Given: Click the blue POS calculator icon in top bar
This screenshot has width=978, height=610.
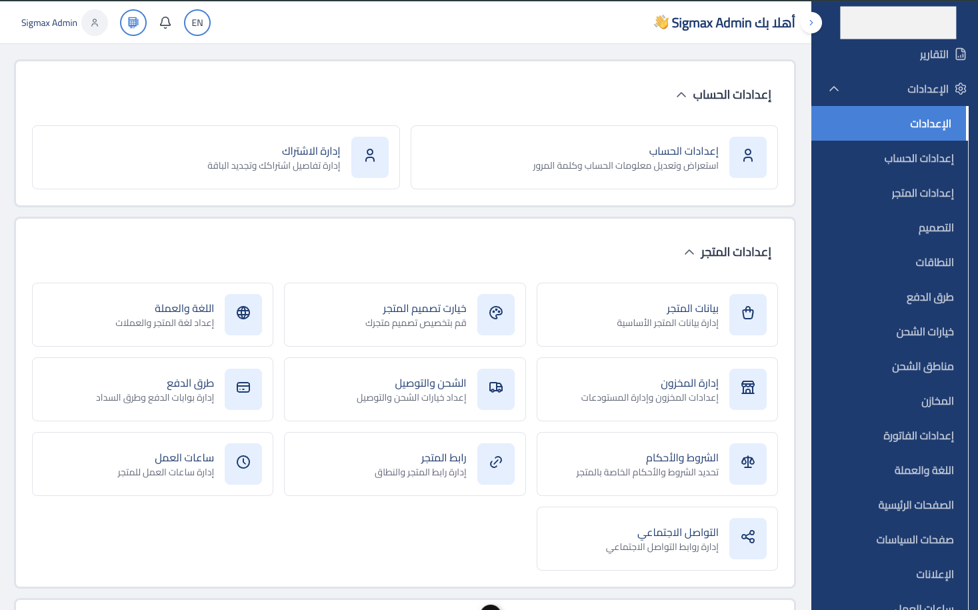Looking at the screenshot, I should tap(133, 22).
